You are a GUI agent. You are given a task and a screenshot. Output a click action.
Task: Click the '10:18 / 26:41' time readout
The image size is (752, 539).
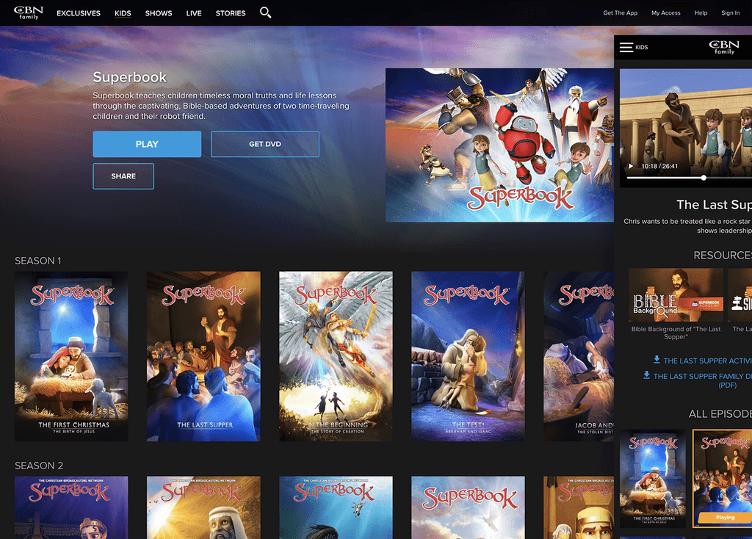click(x=659, y=167)
